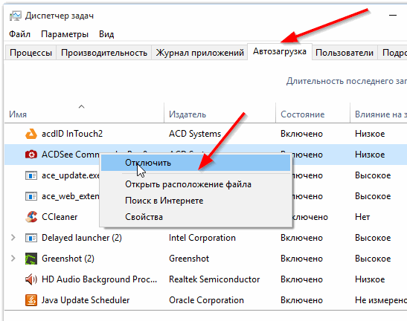Screen dimensions: 407x321
Task: Switch to the Пользователи tab
Action: [344, 53]
